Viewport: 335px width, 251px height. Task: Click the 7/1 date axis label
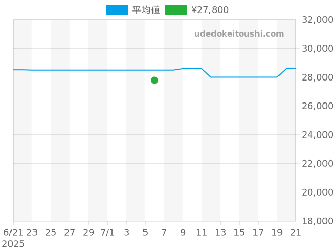107,232
